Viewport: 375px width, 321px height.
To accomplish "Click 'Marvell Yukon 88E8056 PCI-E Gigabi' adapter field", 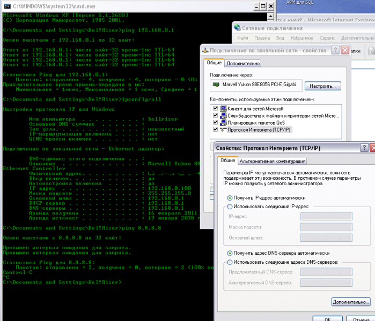I will (256, 85).
